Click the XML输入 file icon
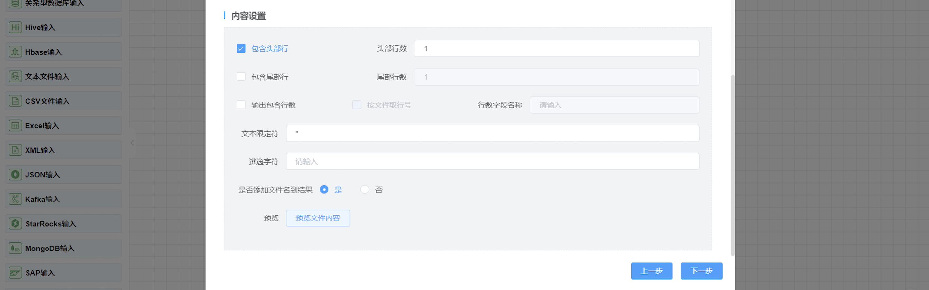929x290 pixels. pos(15,150)
